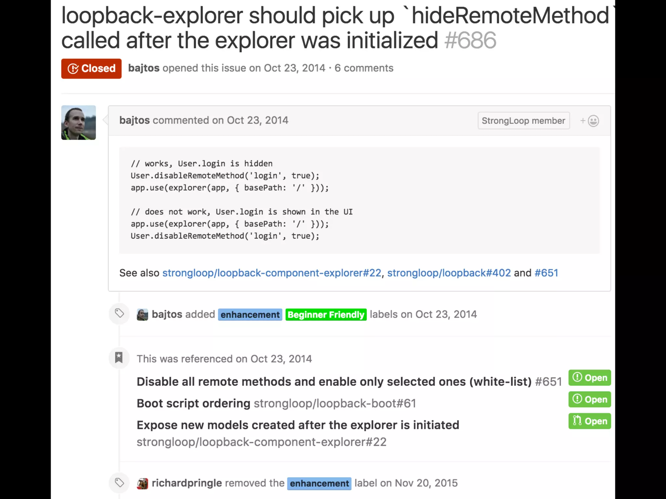Follow the #651 link in the comment
The image size is (666, 499).
[x=546, y=273]
